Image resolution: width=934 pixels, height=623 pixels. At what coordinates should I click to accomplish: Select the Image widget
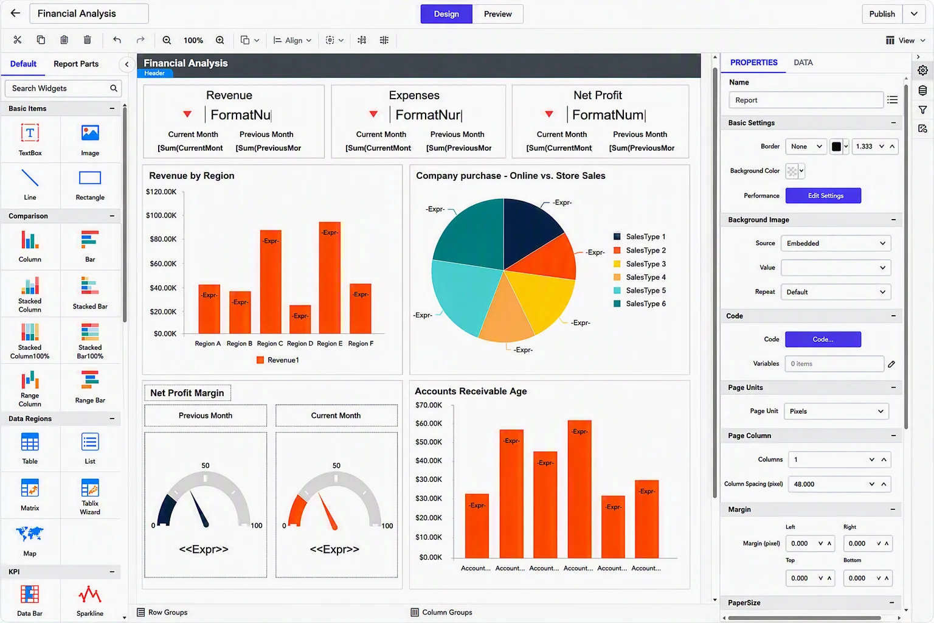(90, 140)
